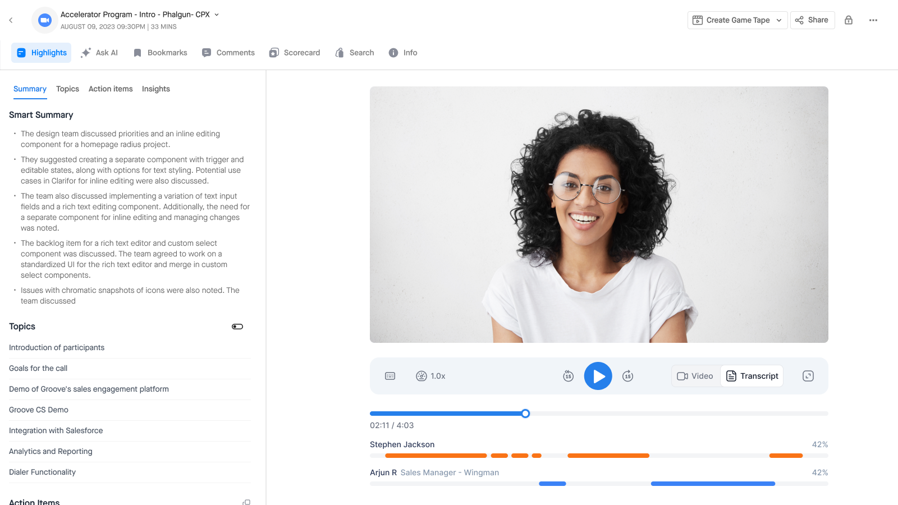Click the unplayed part of the progress bar
The image size is (898, 505).
click(679, 414)
